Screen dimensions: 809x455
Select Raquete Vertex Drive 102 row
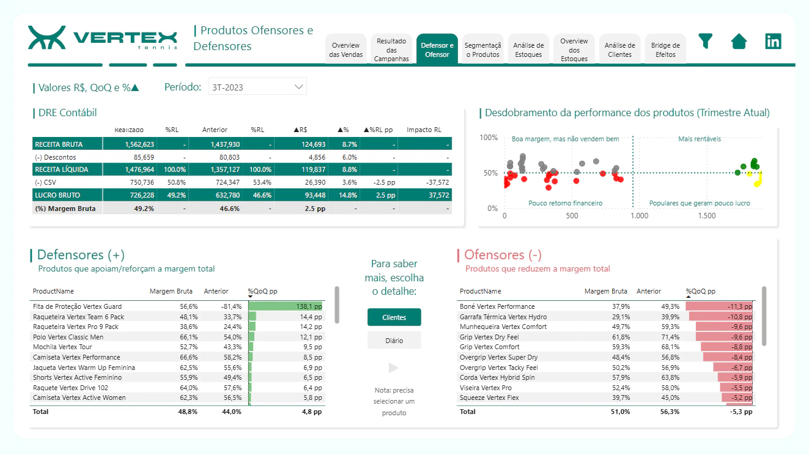pos(177,388)
